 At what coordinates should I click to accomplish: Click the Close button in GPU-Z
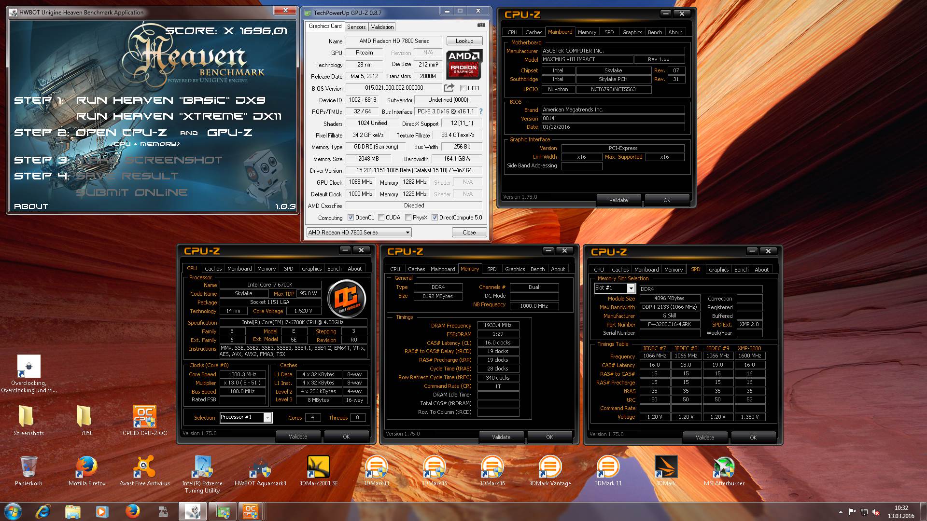pos(469,233)
